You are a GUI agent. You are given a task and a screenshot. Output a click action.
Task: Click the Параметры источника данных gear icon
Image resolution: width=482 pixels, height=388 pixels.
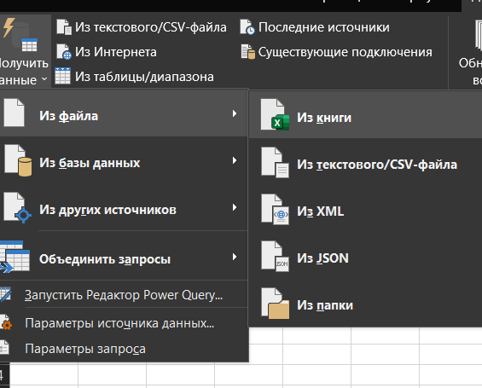tap(6, 322)
